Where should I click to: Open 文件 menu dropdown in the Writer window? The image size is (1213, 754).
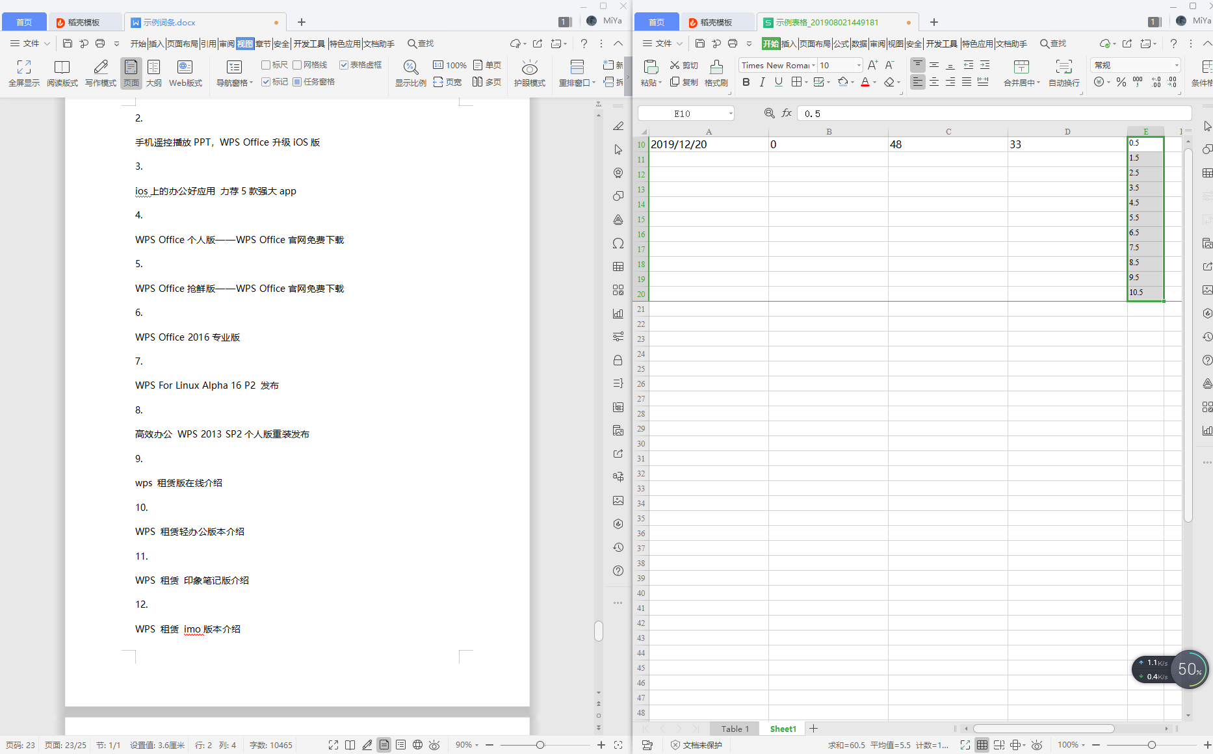30,44
